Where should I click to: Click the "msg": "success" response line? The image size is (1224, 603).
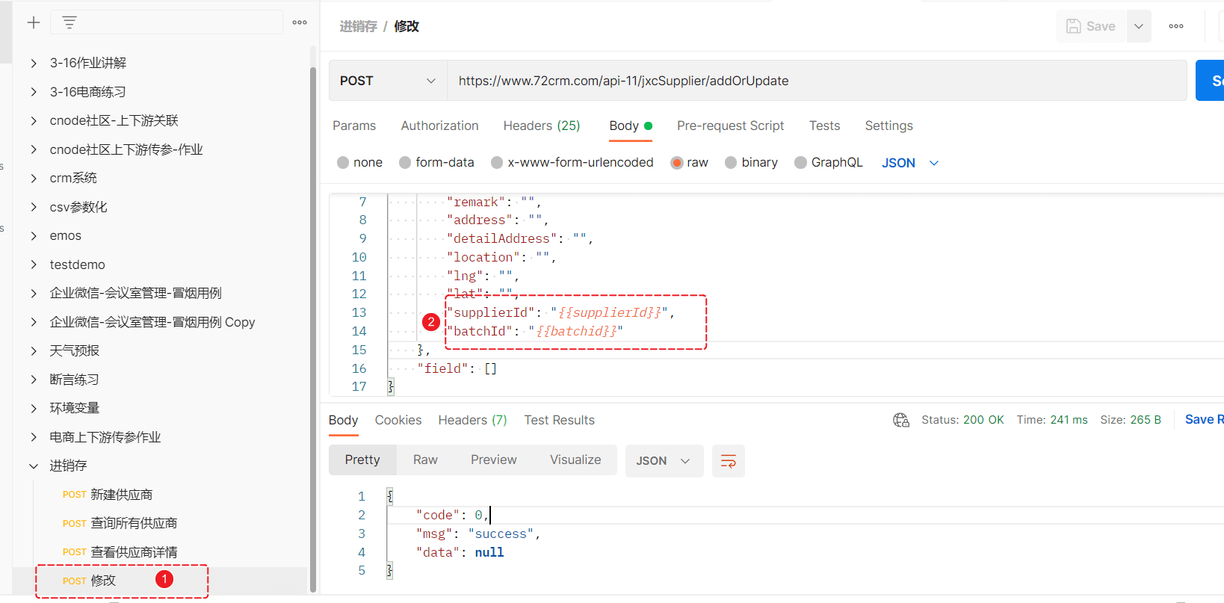(478, 534)
